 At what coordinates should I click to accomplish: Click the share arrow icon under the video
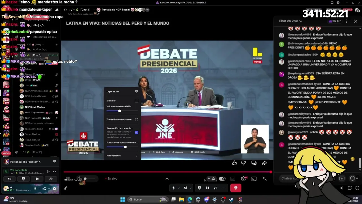[264, 163]
